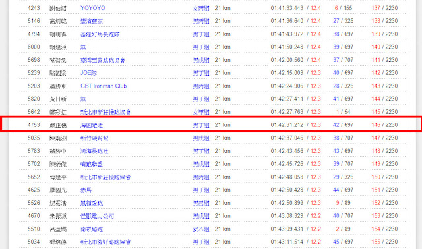Open the team link in bib 4670 row
This screenshot has height=249, width=422.
(97, 216)
